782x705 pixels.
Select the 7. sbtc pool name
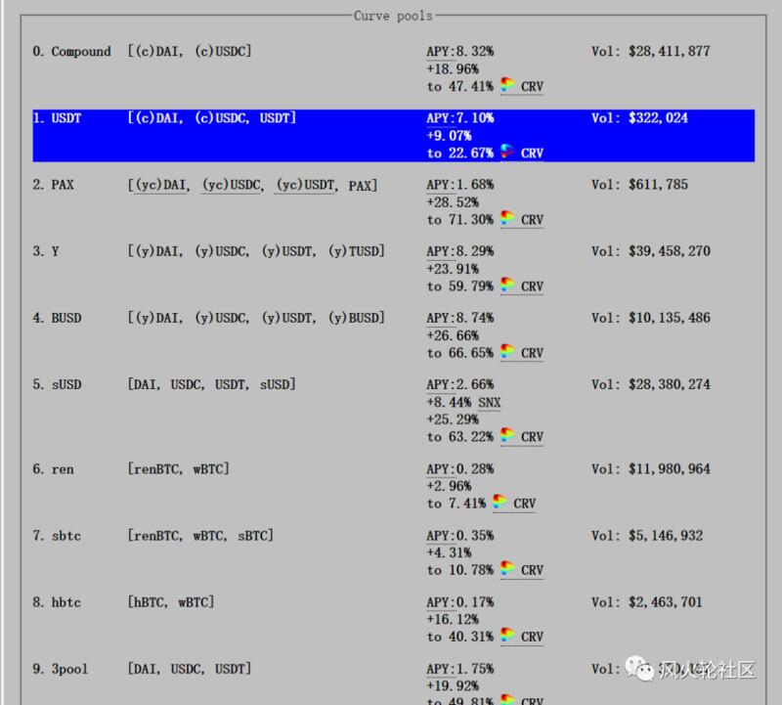tap(57, 537)
